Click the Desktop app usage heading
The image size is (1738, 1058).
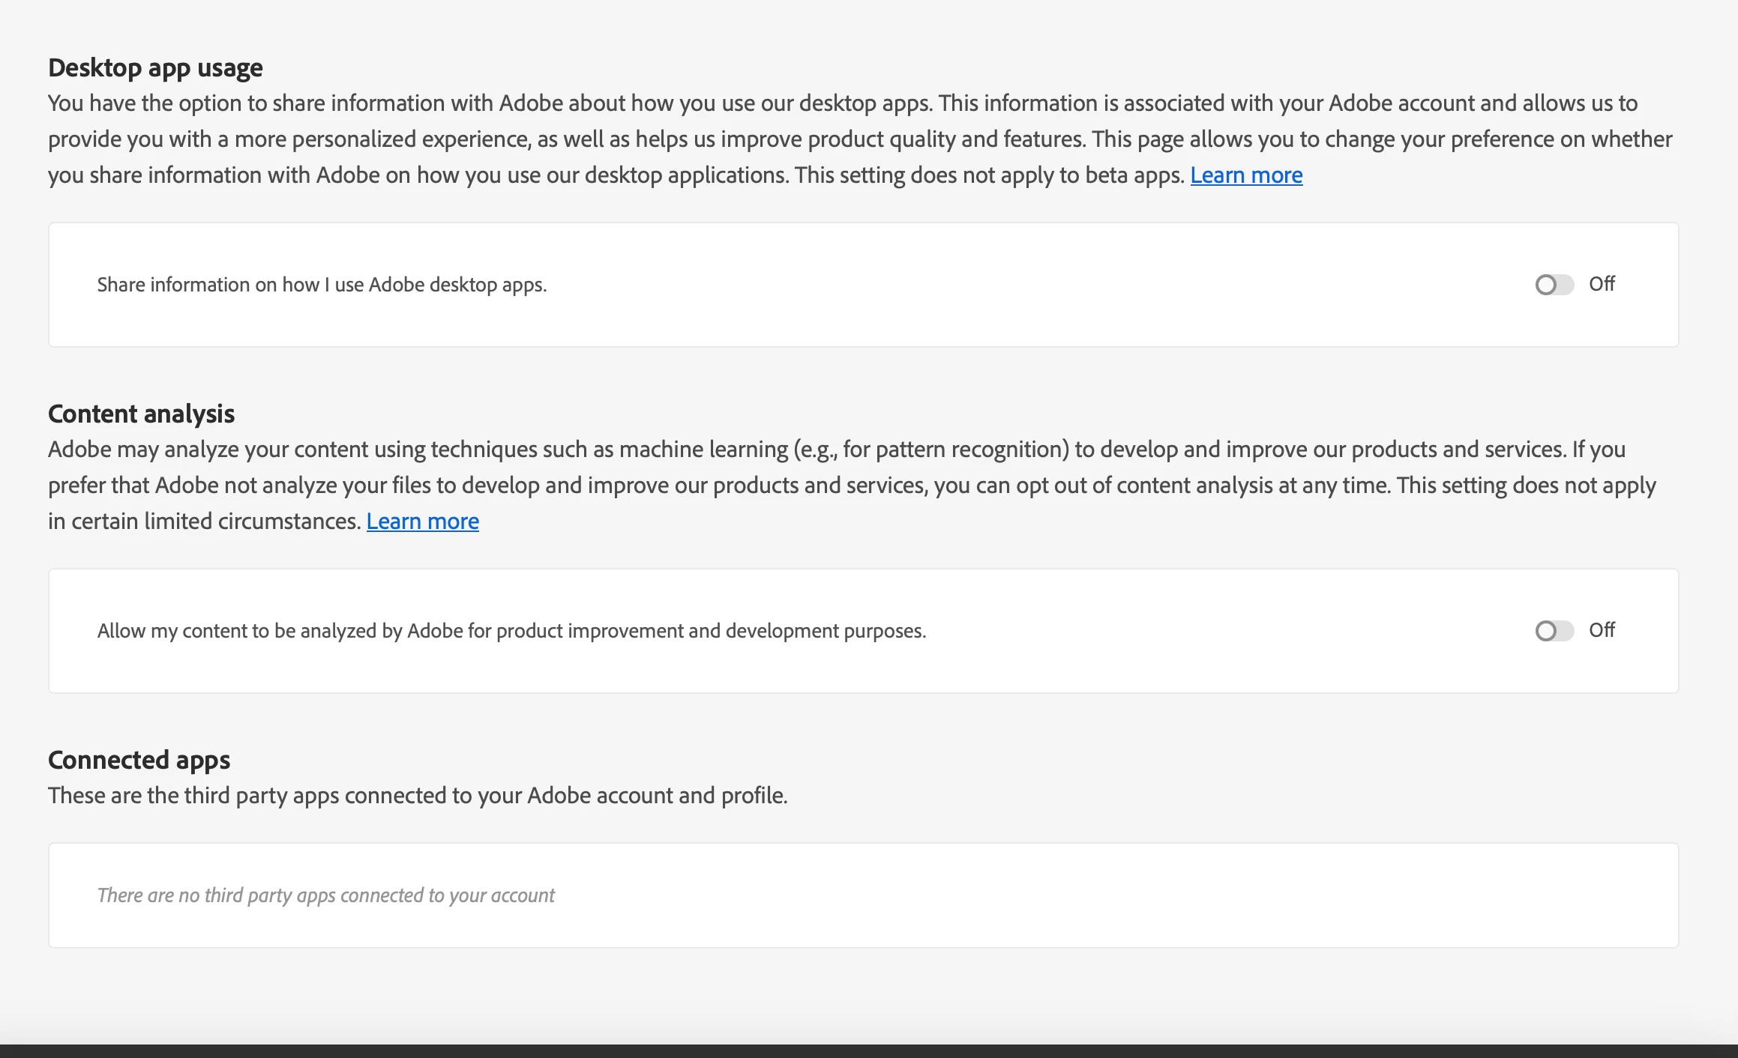(x=155, y=67)
